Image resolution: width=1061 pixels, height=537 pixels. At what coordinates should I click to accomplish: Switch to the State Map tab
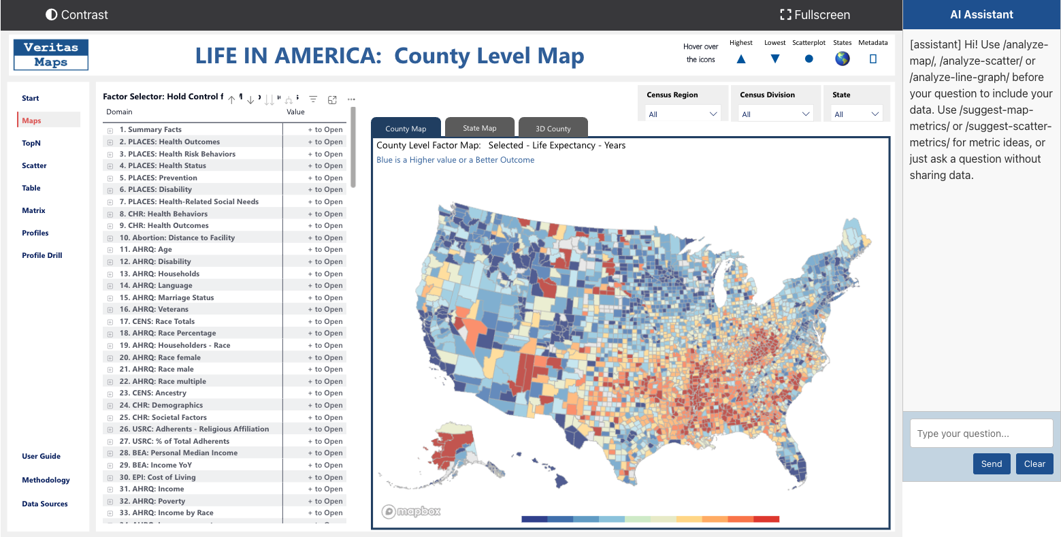coord(480,128)
